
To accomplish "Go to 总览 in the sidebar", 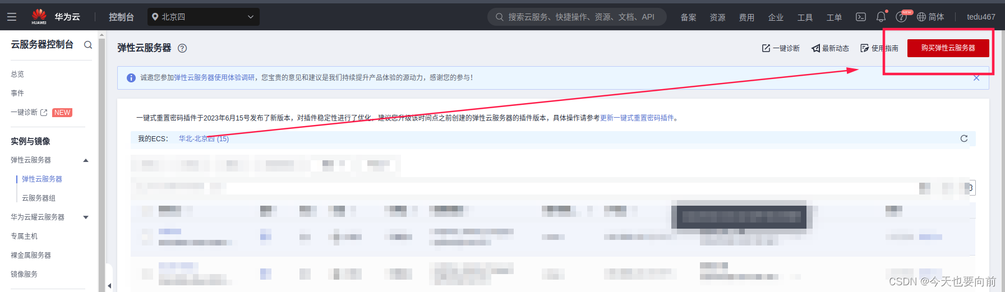I will click(x=17, y=74).
